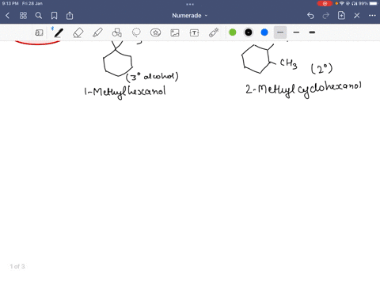Open the Numerade document title dropdown
The image size is (380, 285).
pyautogui.click(x=190, y=16)
